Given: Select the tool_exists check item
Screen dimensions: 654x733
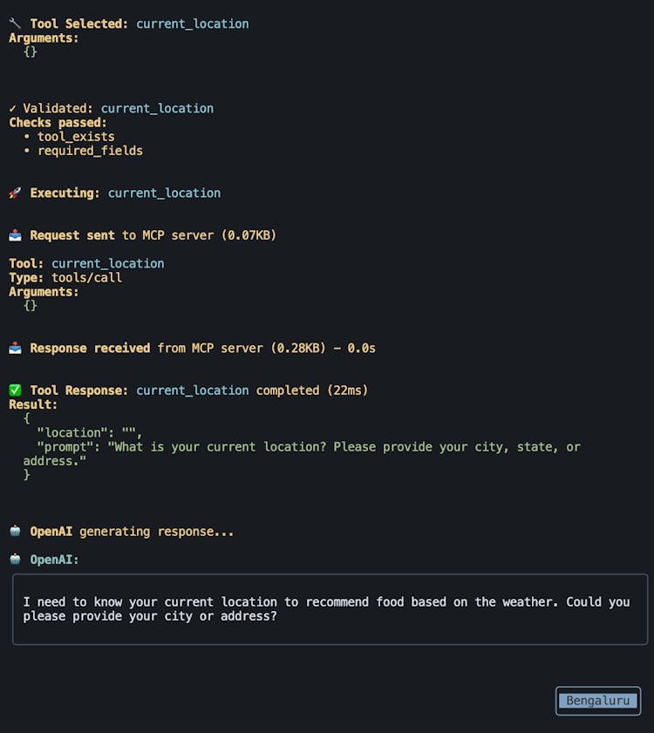Looking at the screenshot, I should pos(76,137).
